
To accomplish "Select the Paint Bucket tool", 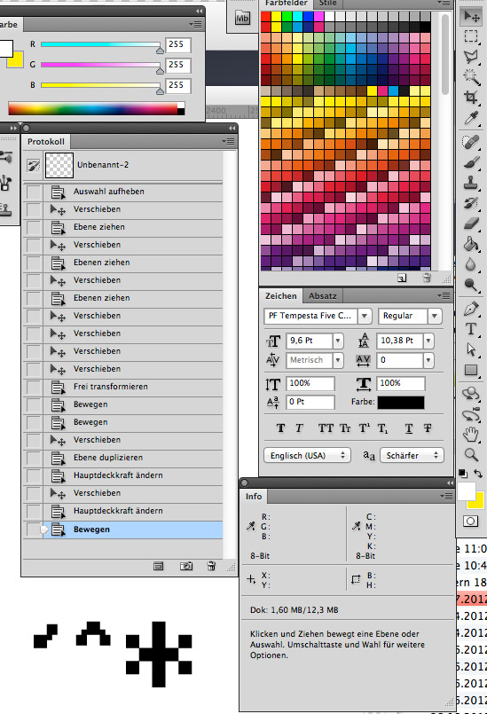I will coord(471,244).
